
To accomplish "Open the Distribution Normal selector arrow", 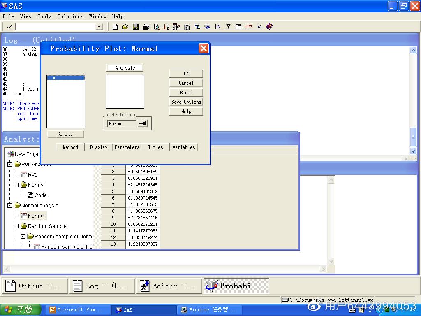I will pyautogui.click(x=142, y=123).
